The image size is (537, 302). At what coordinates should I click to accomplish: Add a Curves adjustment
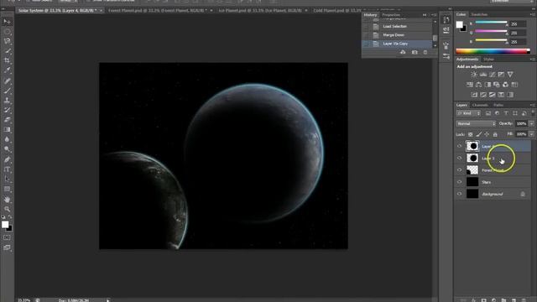(x=493, y=75)
